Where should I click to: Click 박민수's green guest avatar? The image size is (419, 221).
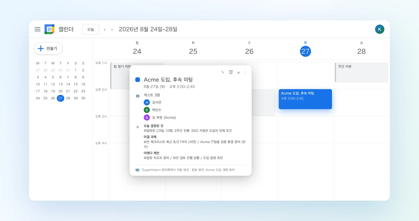147,110
